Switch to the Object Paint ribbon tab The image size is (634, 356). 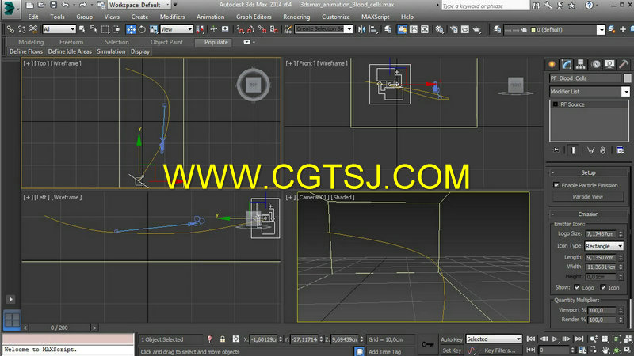(x=166, y=42)
